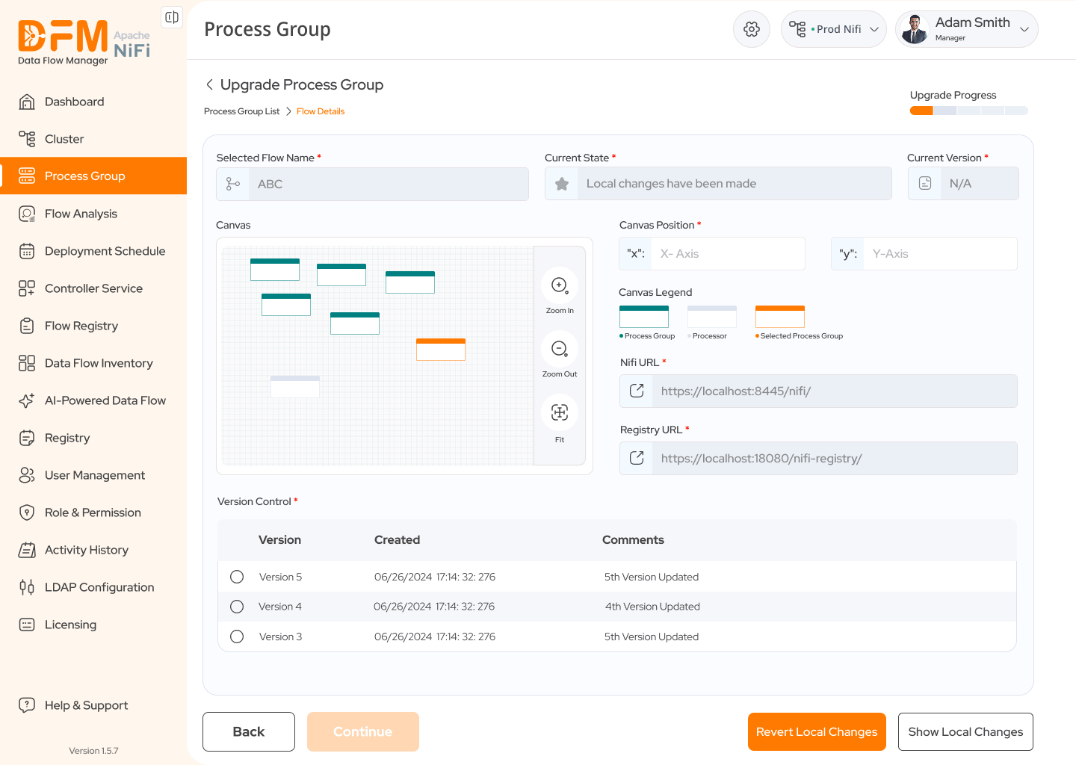Select the Version 5 radio button

coord(237,577)
